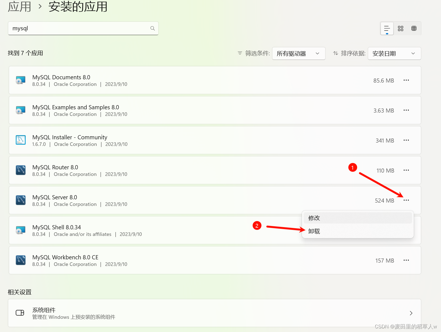Select the MySQL Shell 8.0.34 title
The height and width of the screenshot is (332, 441).
(x=57, y=227)
